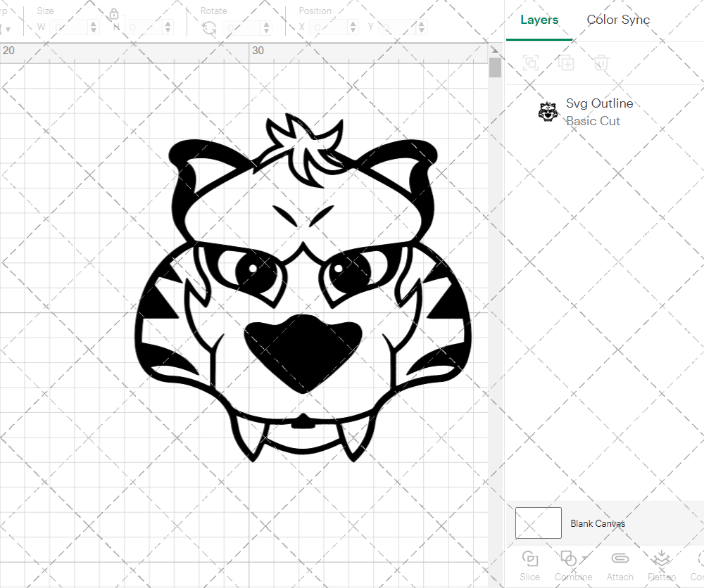Switch to the Color Sync tab
The image size is (704, 588).
point(618,20)
